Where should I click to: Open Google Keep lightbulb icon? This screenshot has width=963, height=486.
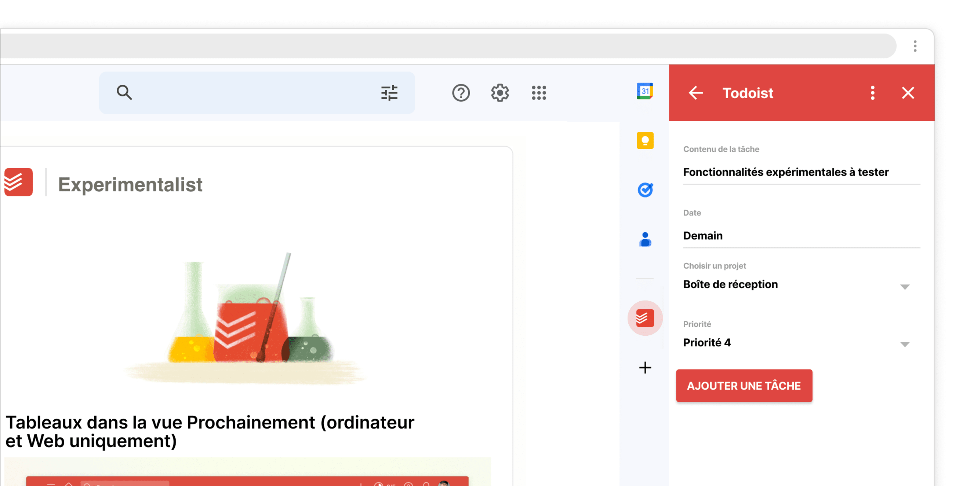(645, 141)
